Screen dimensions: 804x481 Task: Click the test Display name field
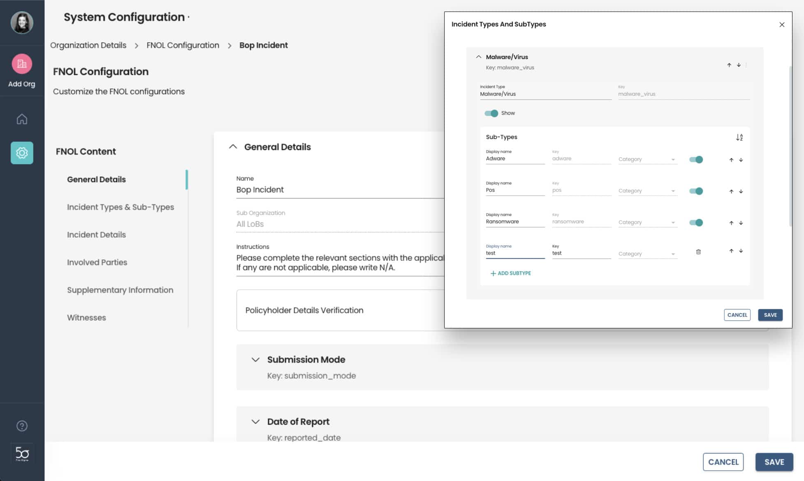click(514, 253)
